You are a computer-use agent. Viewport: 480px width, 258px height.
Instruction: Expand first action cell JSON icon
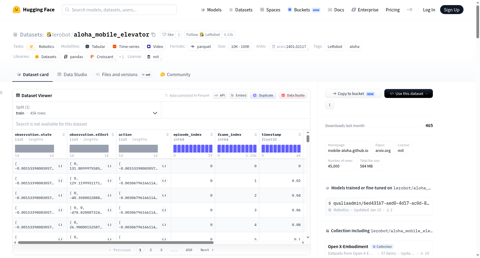(164, 166)
